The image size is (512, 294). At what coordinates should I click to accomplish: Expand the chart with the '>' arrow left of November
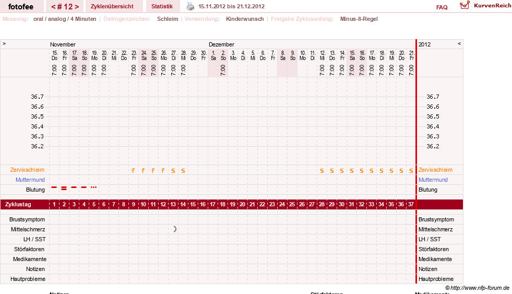tap(4, 43)
